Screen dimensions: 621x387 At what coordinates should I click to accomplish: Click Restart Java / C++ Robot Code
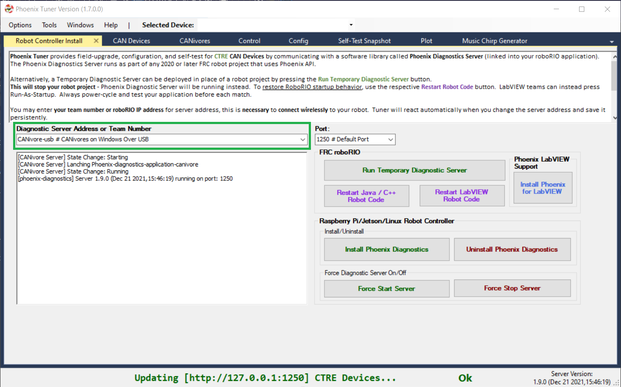click(x=366, y=196)
